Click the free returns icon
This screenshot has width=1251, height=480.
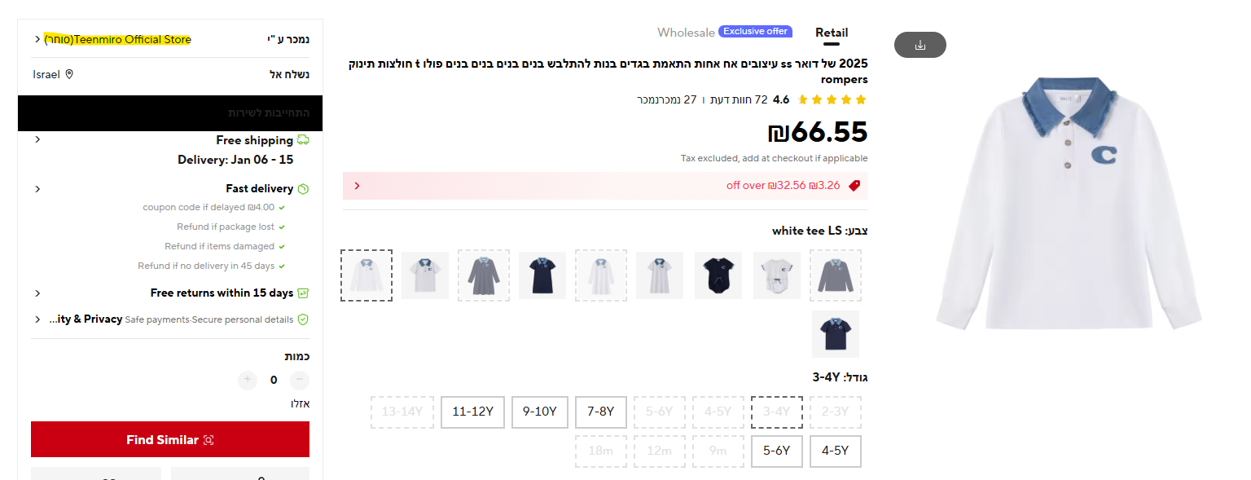303,293
